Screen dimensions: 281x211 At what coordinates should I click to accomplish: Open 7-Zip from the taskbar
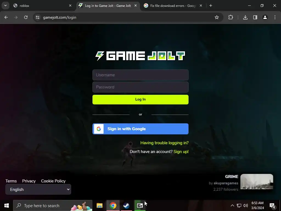click(140, 206)
